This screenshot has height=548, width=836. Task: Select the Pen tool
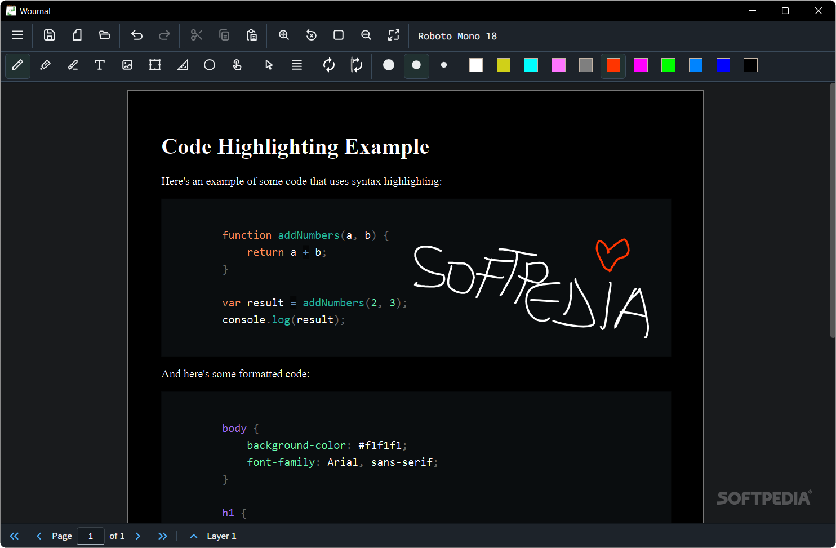[x=17, y=65]
